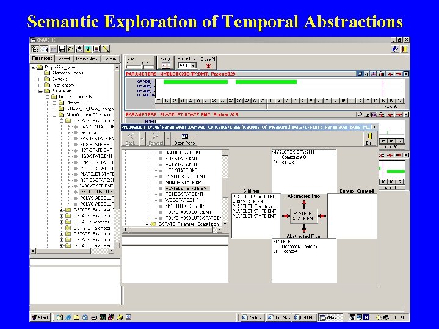The width and height of the screenshot is (439, 329).
Task: Click the Outlook mail icon in quick launch
Action: (x=59, y=317)
